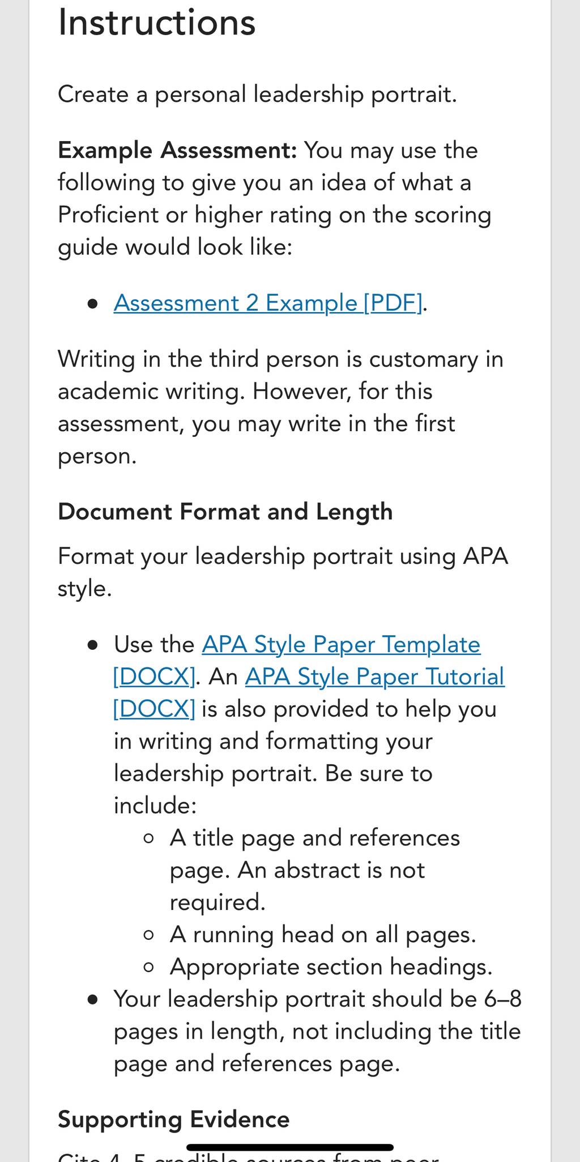Tap the 'Writing in the third person' paragraph
This screenshot has width=580, height=1162.
[280, 407]
